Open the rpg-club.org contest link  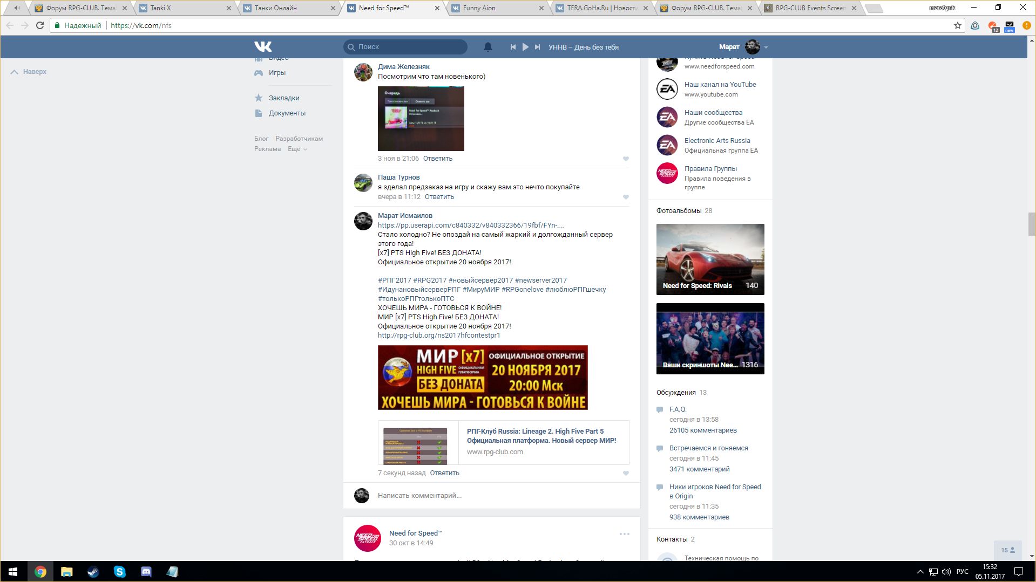tap(438, 335)
